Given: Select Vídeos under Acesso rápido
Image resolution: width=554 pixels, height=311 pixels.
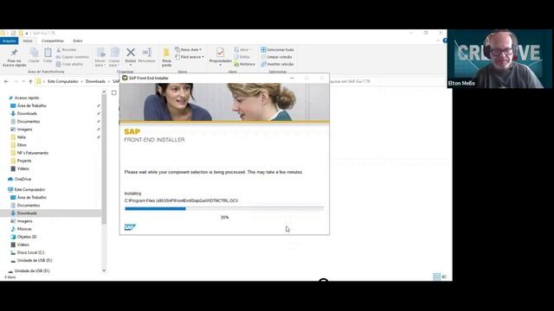Looking at the screenshot, I should pos(23,168).
